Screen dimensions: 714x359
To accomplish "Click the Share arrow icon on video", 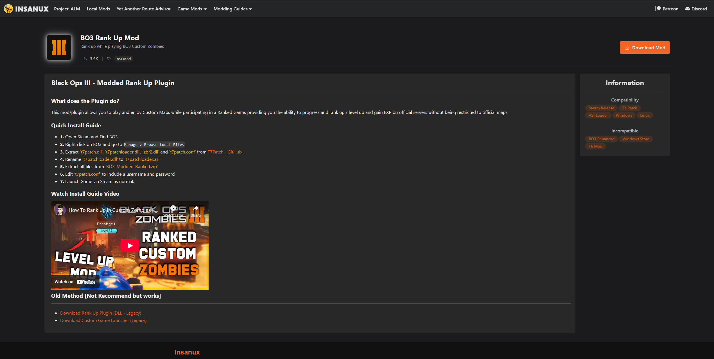I will tap(195, 209).
